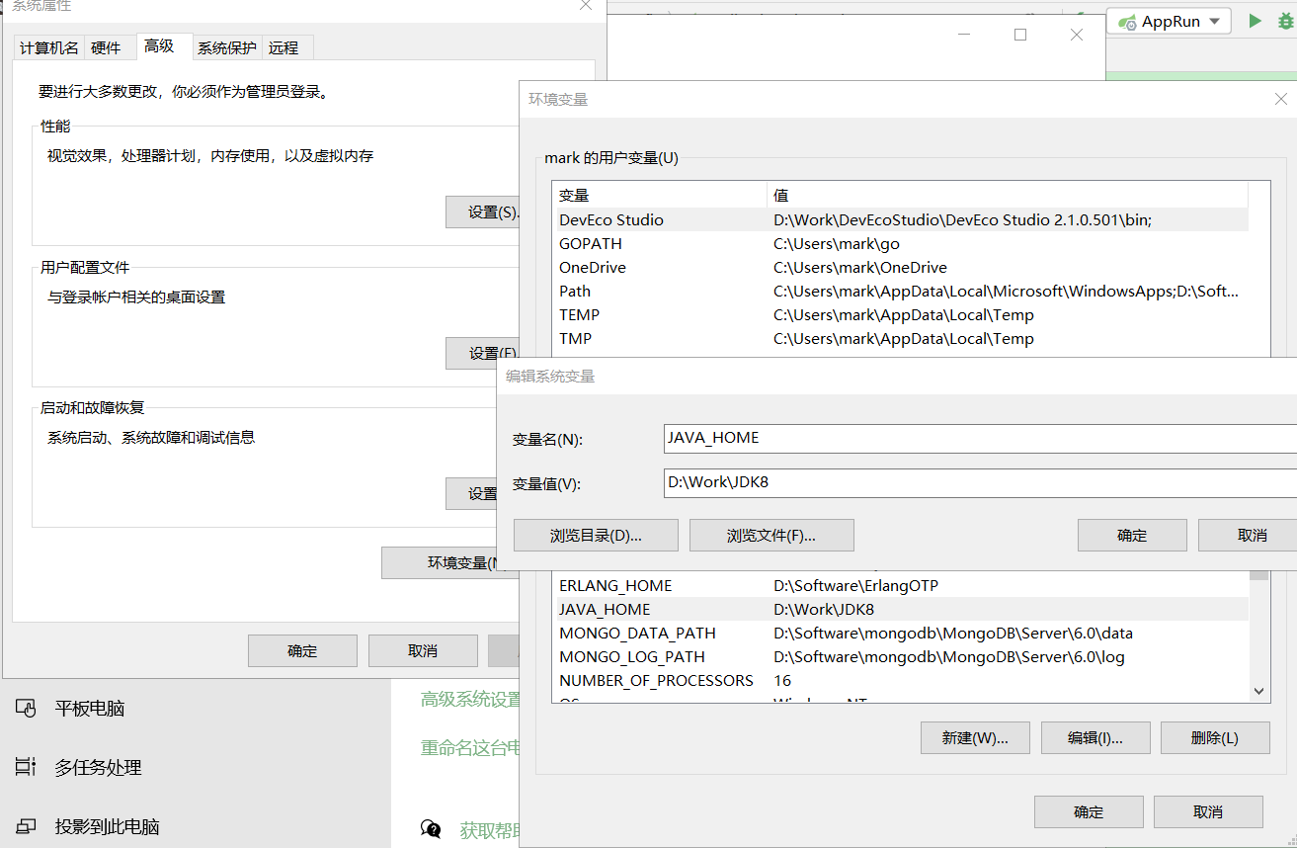Select the OneDrive user variable row
The image size is (1297, 848).
click(x=901, y=267)
